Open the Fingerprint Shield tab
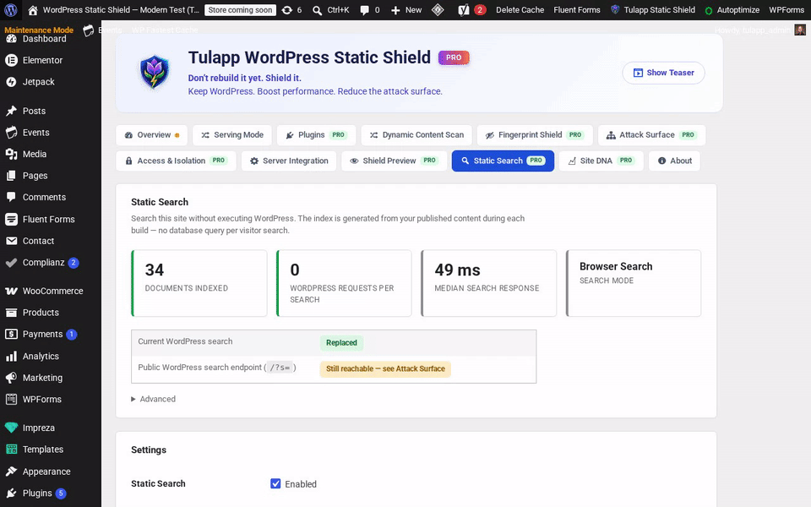 click(x=535, y=135)
